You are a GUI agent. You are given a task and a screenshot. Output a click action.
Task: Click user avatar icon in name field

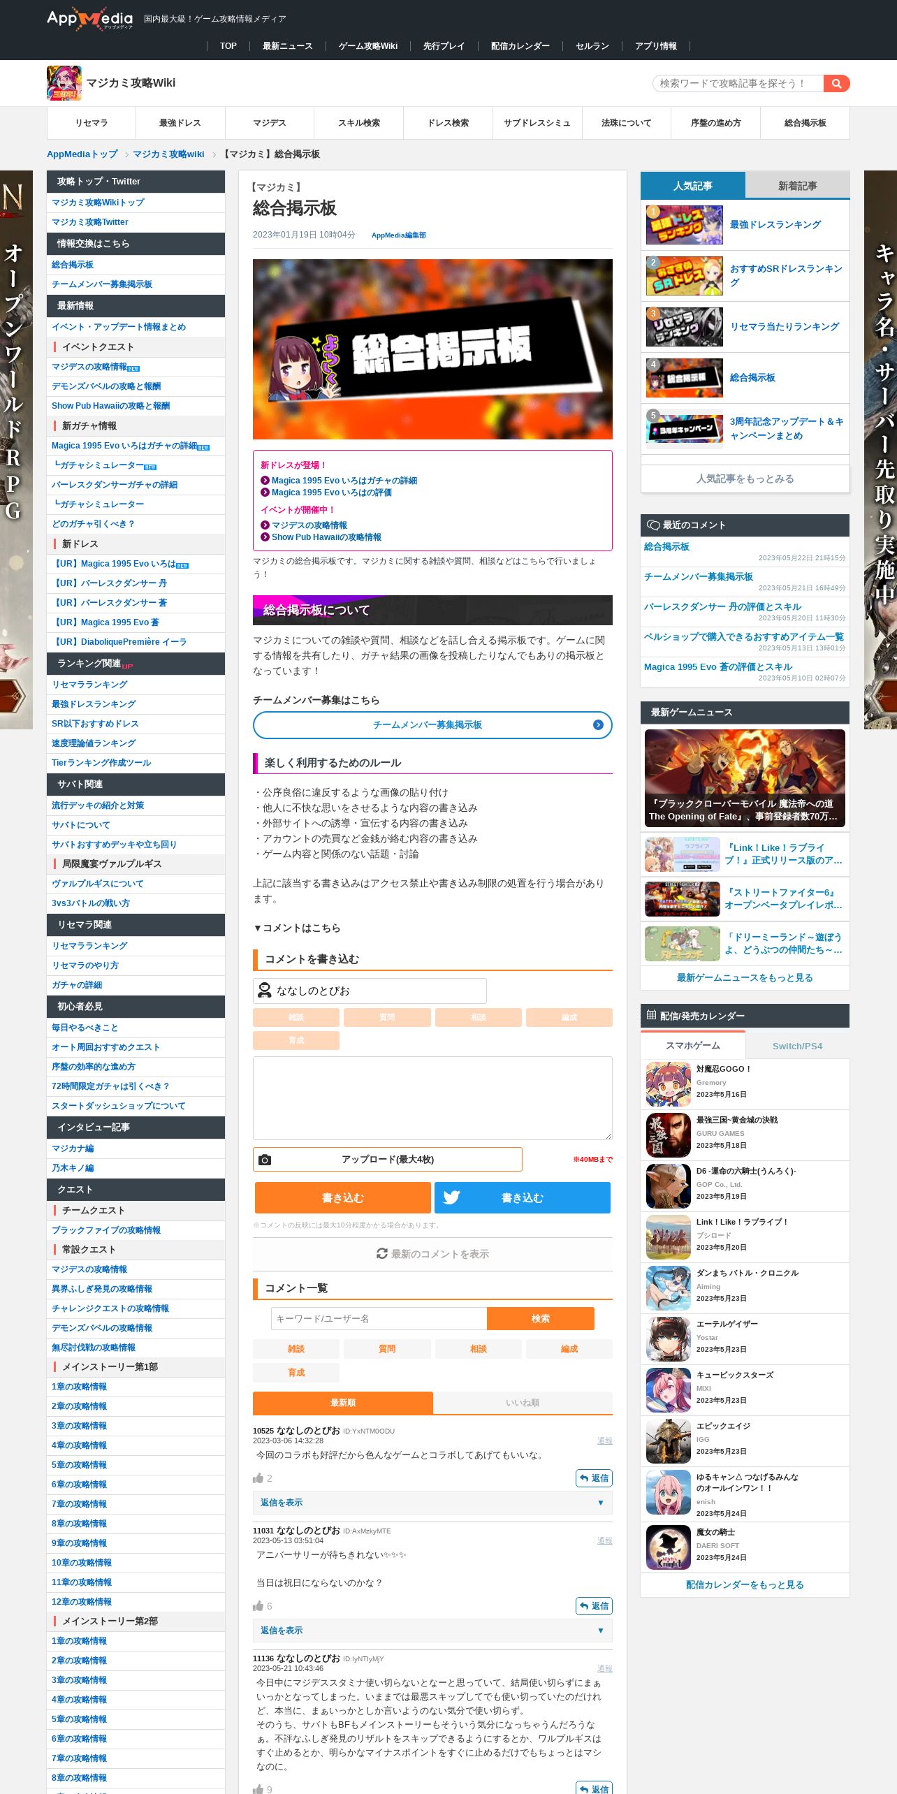tap(265, 991)
